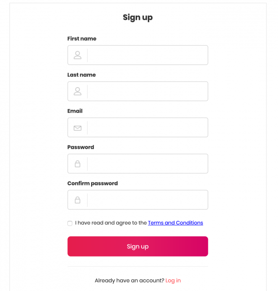Click the Email field label
The height and width of the screenshot is (291, 278).
click(75, 111)
